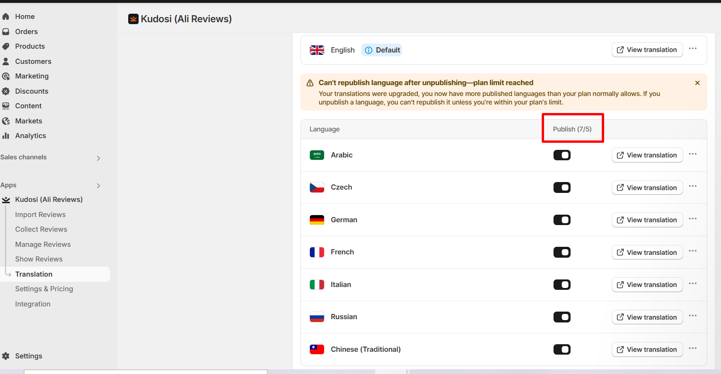Click the Orders inbox icon
The image size is (721, 374).
[x=6, y=32]
